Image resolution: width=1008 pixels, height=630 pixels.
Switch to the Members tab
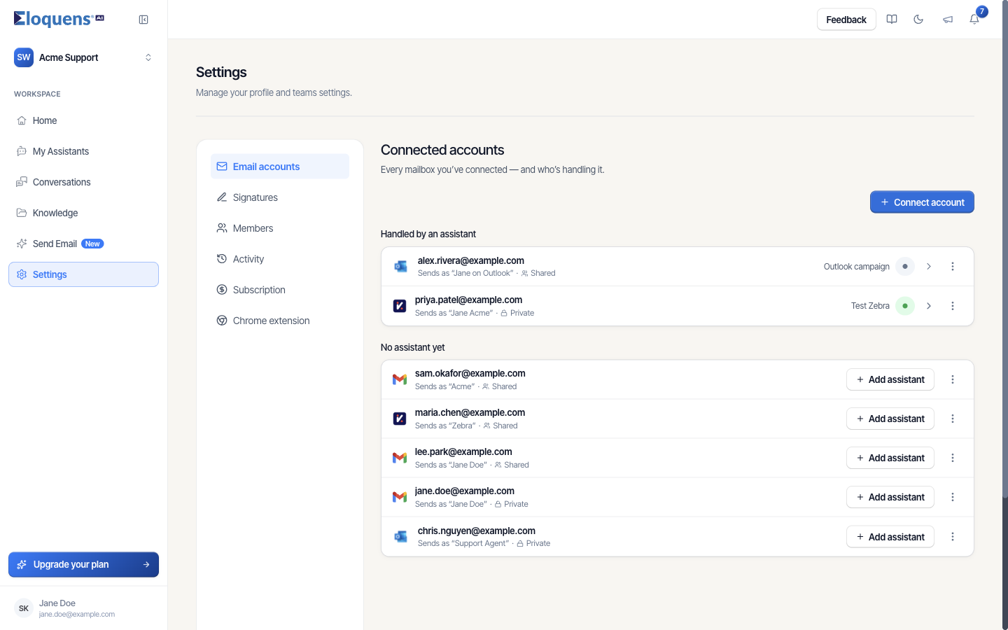(x=280, y=228)
